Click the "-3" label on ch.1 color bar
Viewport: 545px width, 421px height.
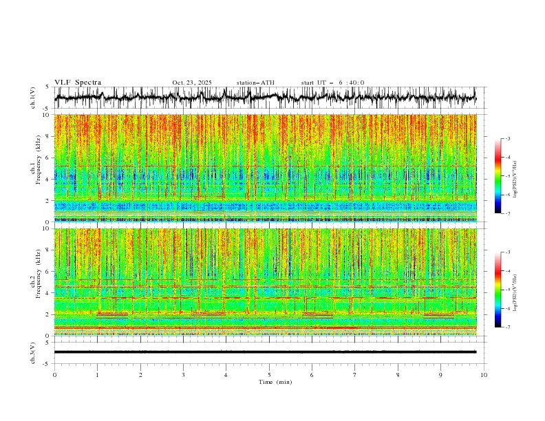(508, 138)
